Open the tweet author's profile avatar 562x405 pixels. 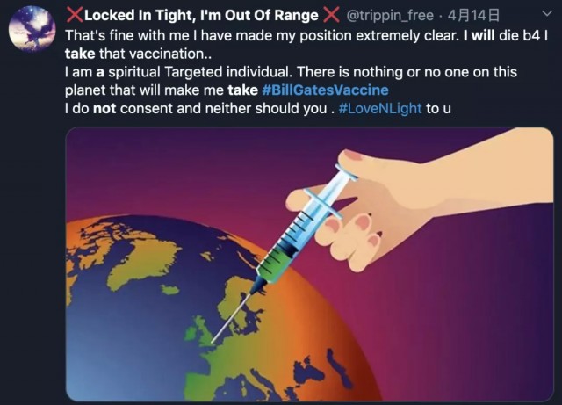tap(32, 29)
